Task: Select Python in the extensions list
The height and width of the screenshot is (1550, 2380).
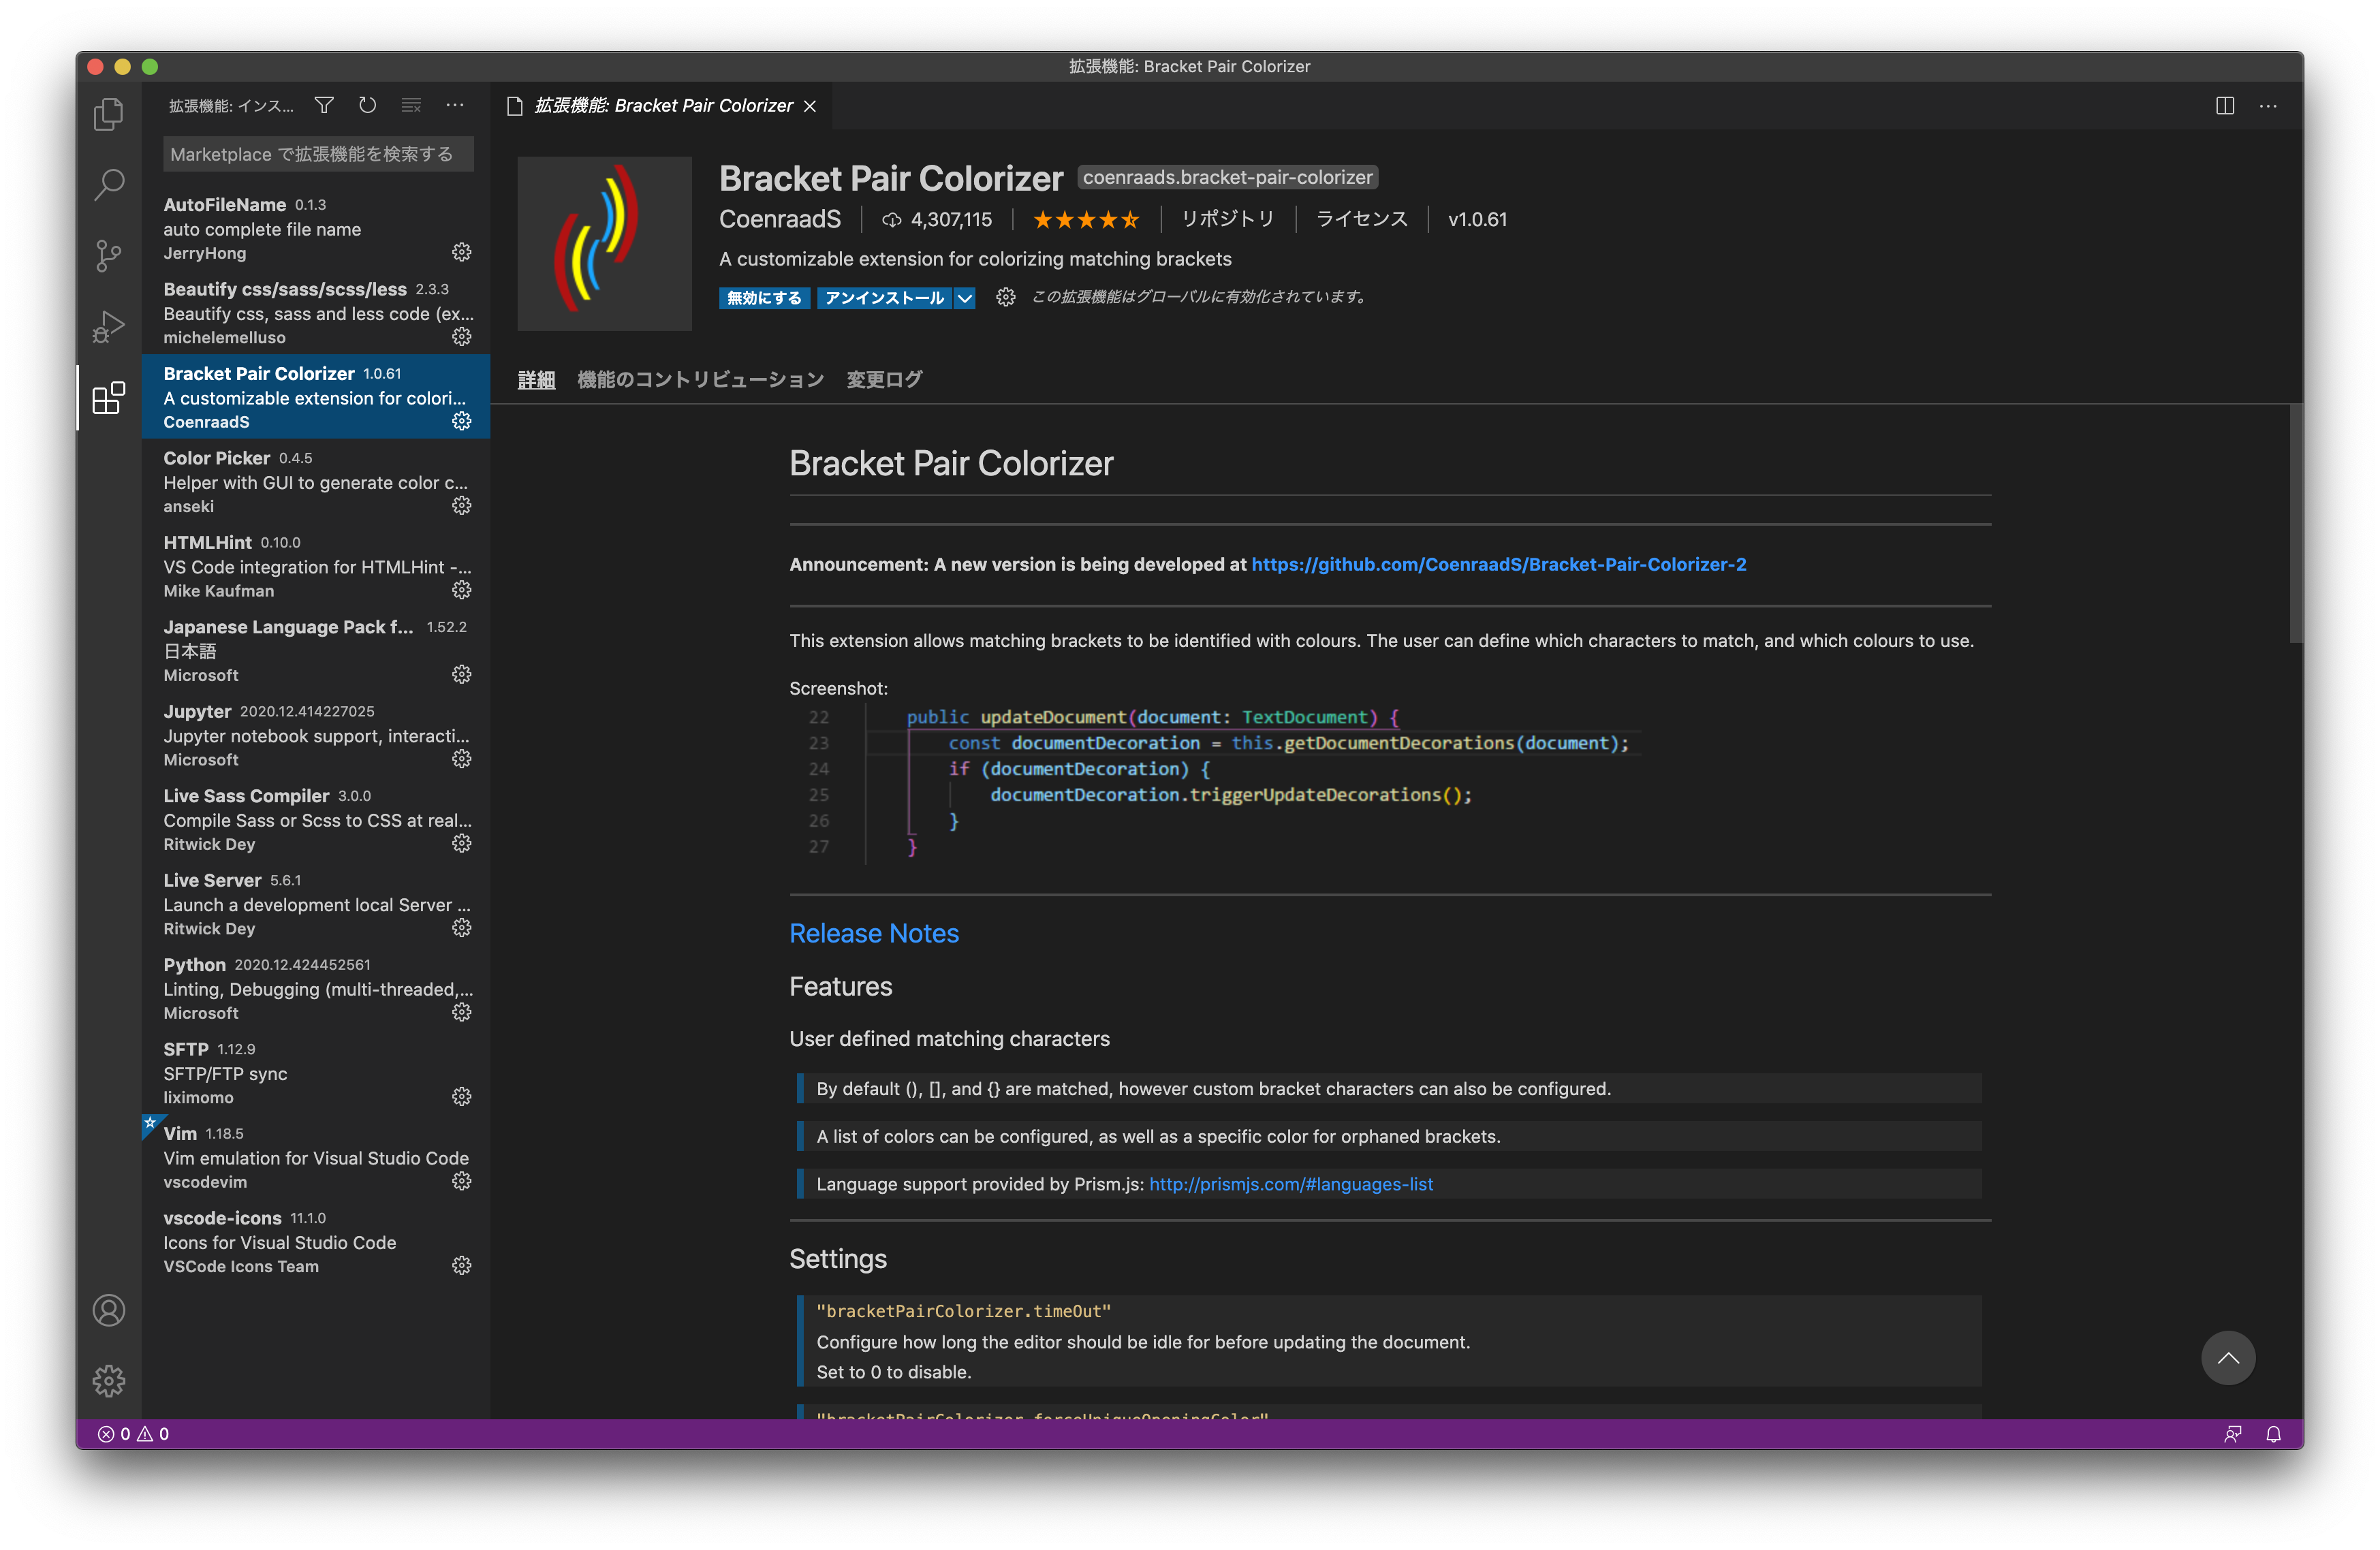Action: coord(316,988)
